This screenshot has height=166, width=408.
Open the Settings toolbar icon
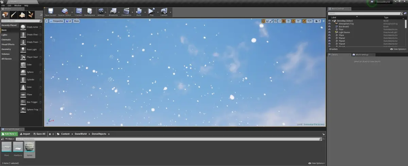point(101,12)
